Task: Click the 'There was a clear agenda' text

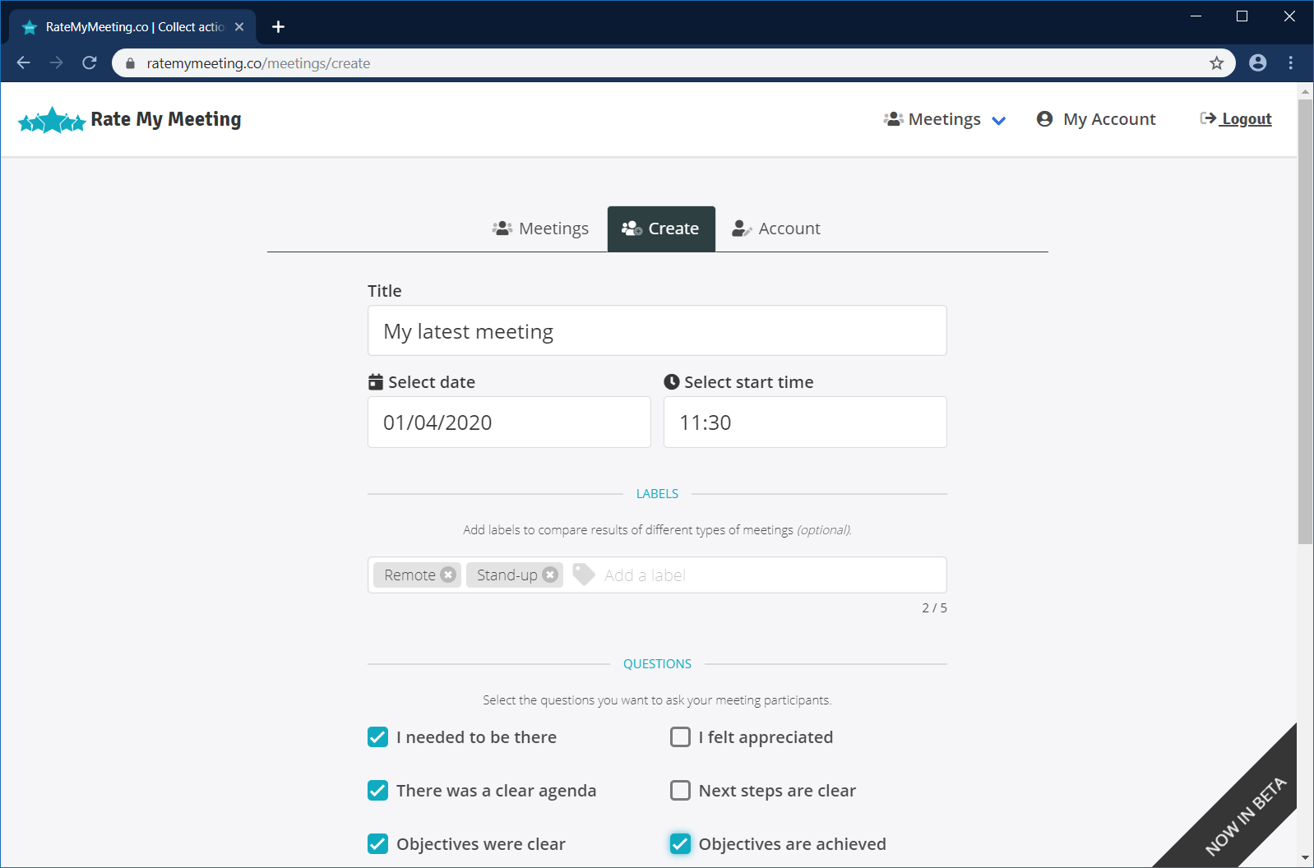Action: pos(496,791)
